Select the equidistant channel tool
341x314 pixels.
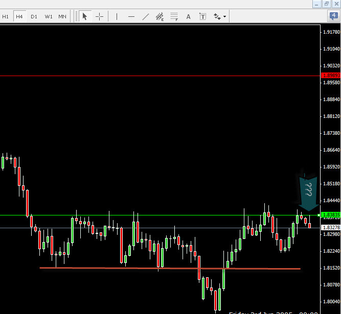(160, 16)
